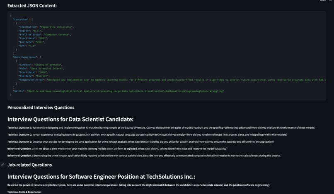Click the Work Experience "Start Date": "2020" line
334x194 pixels.
tap(33, 72)
